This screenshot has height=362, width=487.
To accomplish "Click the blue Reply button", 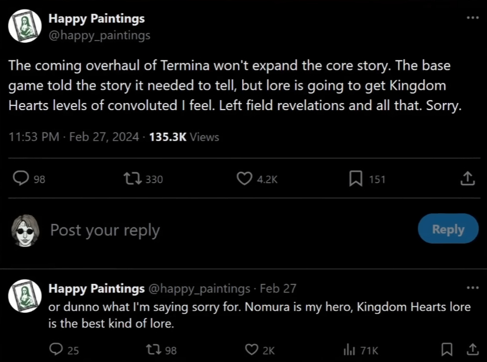I will click(448, 229).
